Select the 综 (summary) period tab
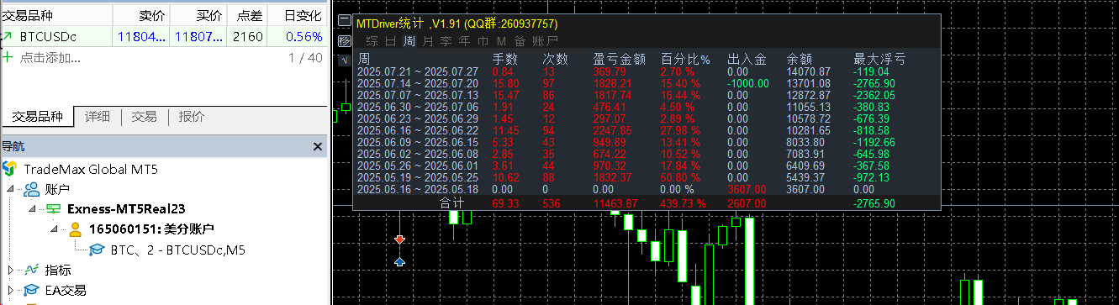 pyautogui.click(x=371, y=40)
